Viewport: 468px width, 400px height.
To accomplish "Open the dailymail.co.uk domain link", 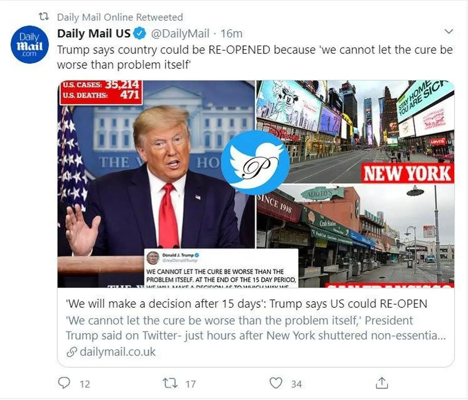I will [x=117, y=352].
